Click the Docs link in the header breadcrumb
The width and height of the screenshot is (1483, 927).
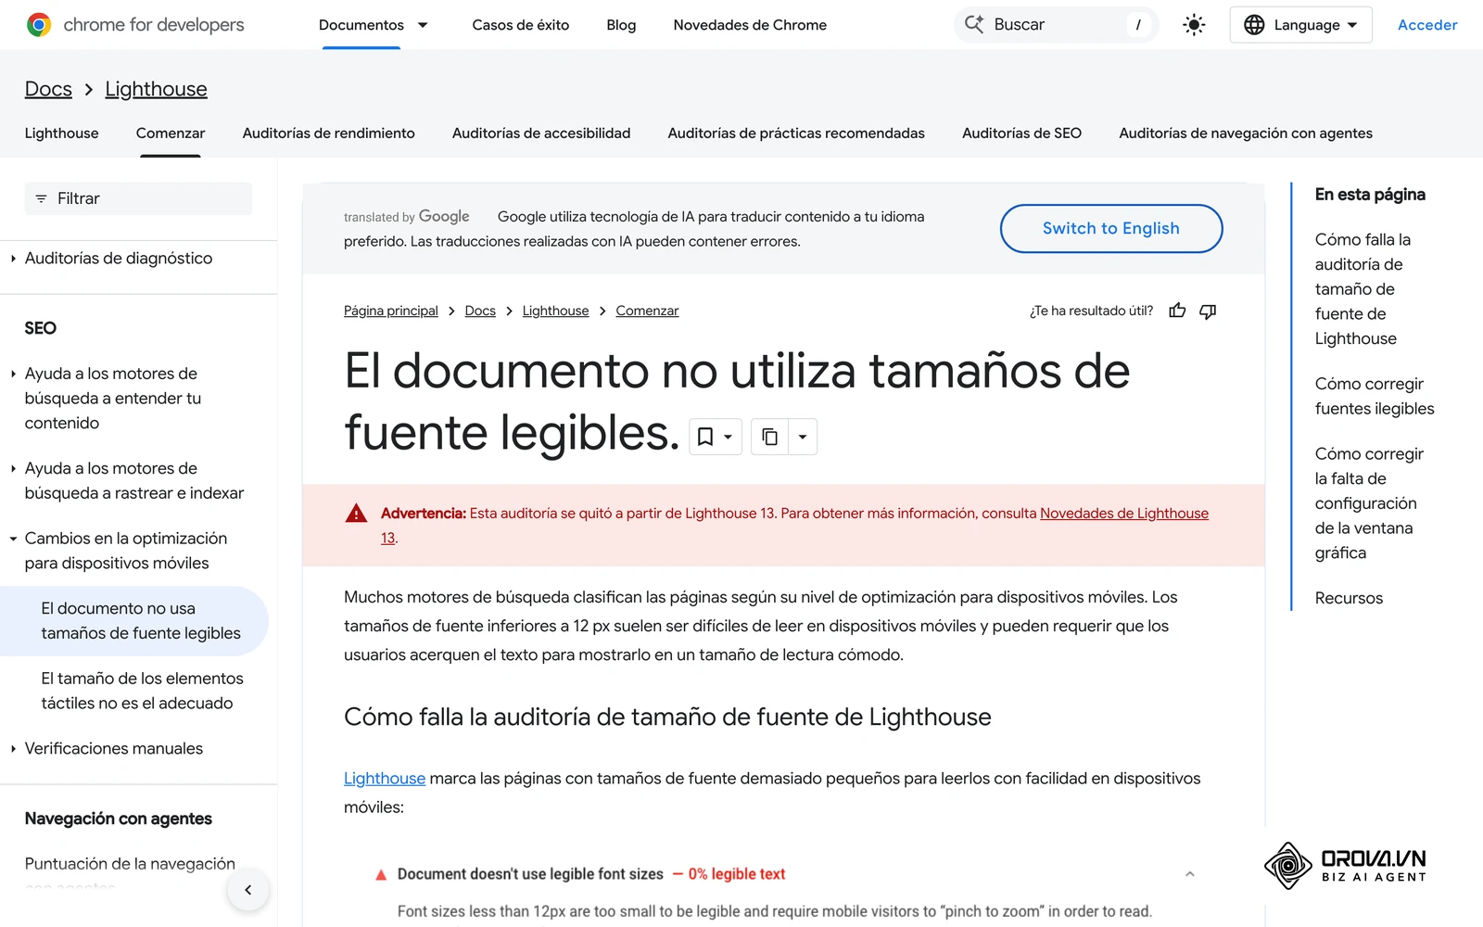[48, 89]
